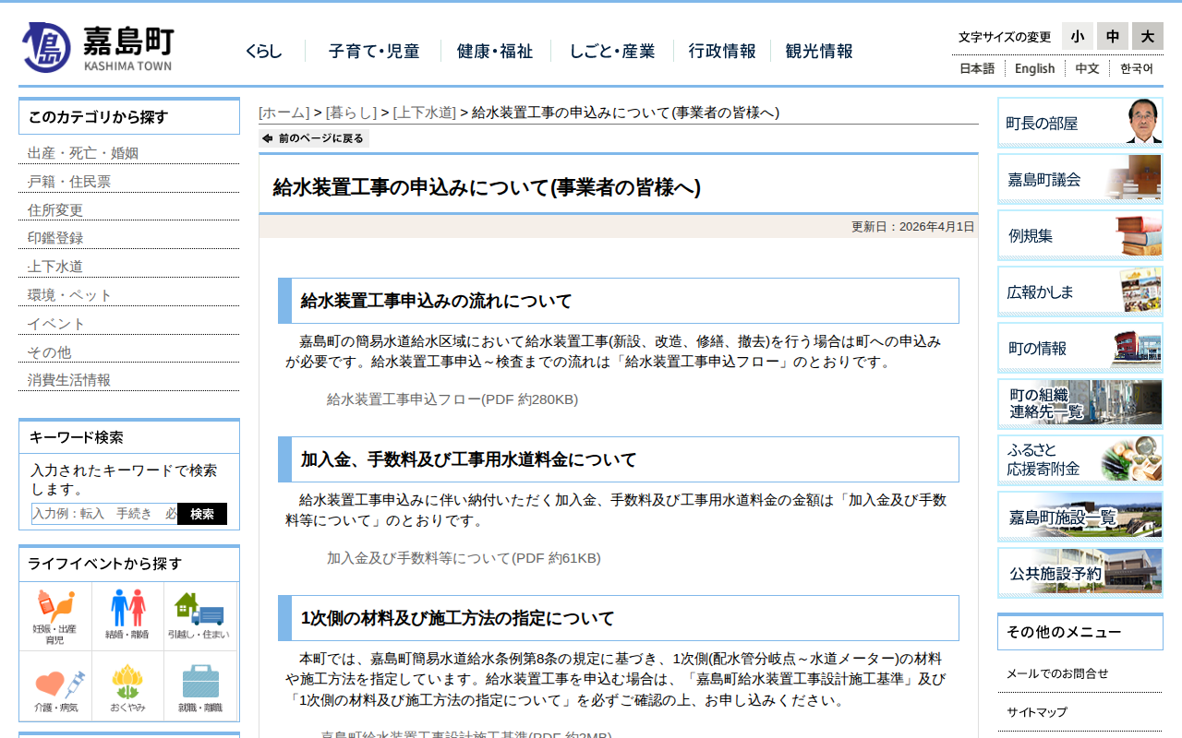Open メールでのお問合せ link

click(1057, 673)
